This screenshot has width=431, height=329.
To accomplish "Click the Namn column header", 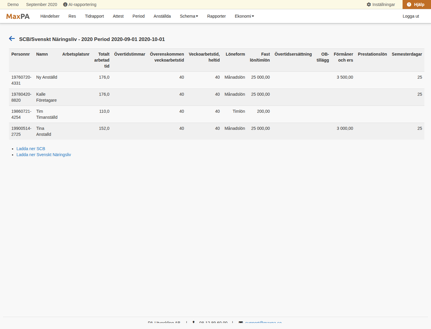I will pos(42,54).
